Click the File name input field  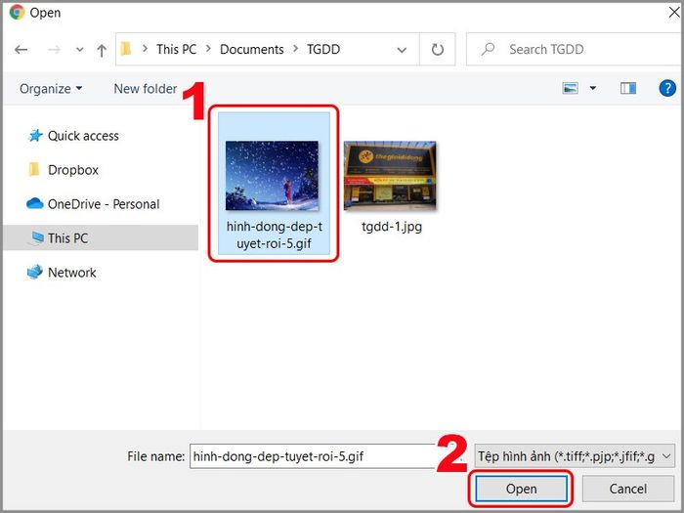313,456
